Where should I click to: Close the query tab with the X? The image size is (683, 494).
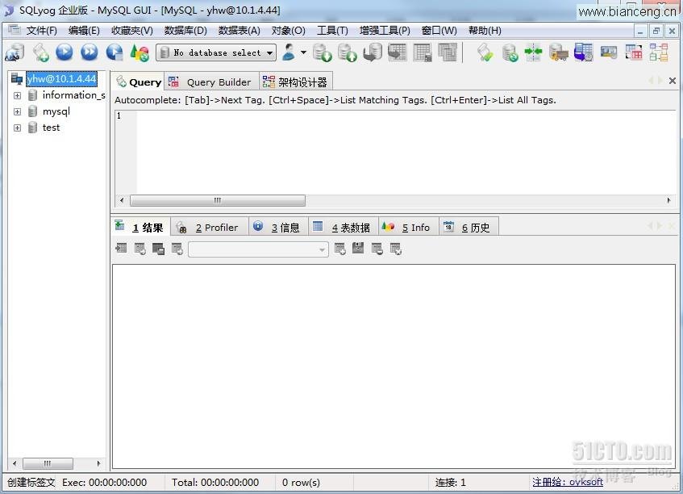point(673,81)
